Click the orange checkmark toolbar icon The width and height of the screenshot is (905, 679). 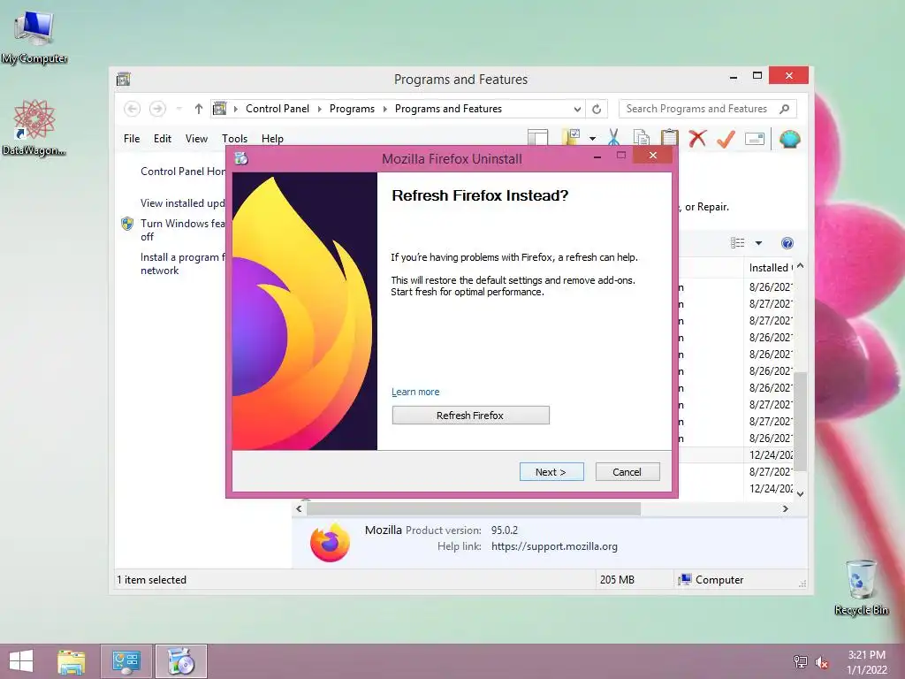tap(726, 138)
